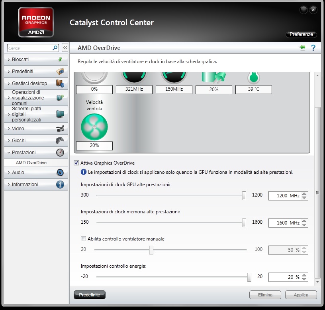This screenshot has width=325, height=310.
Task: Click the blue info icon by clock note
Action: 83,172
